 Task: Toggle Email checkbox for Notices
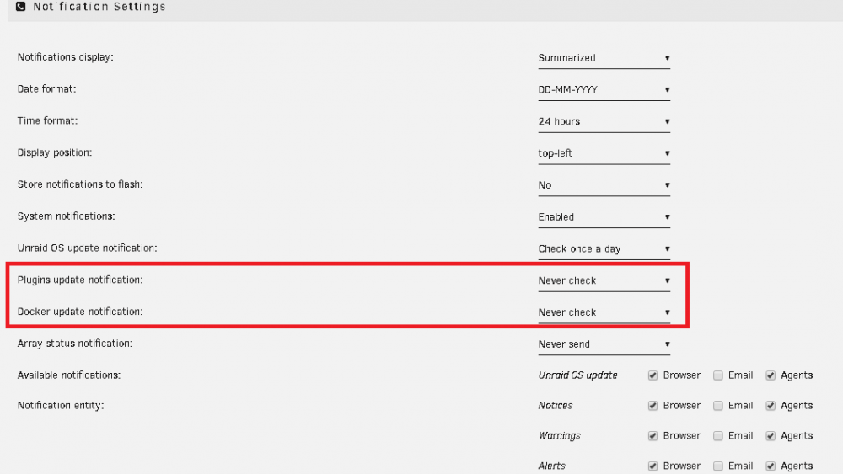pyautogui.click(x=717, y=406)
